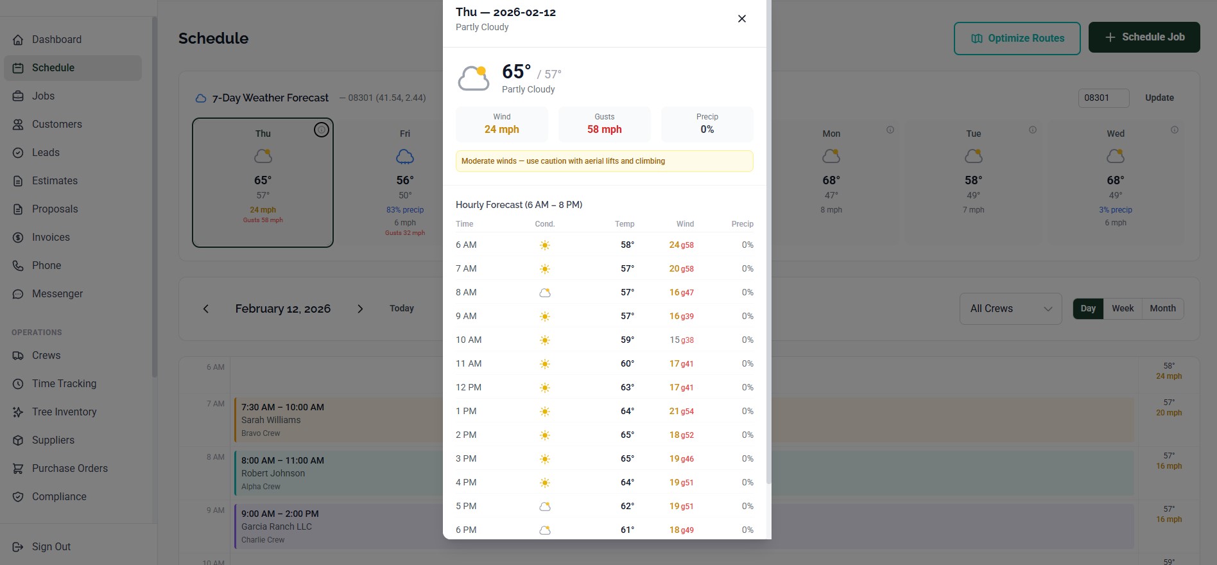The height and width of the screenshot is (565, 1217).
Task: Advance to the next day with the chevron
Action: click(x=361, y=309)
